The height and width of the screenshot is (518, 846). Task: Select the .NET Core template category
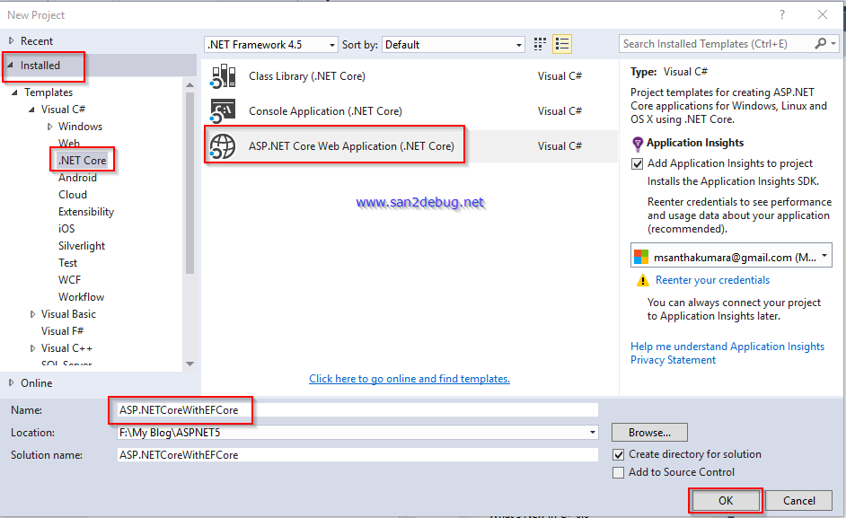83,160
